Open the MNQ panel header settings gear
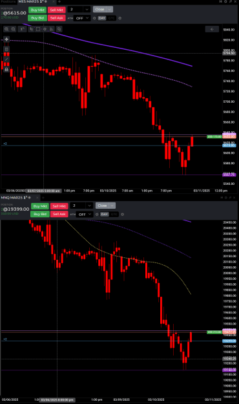This screenshot has height=404, width=239. [226, 198]
